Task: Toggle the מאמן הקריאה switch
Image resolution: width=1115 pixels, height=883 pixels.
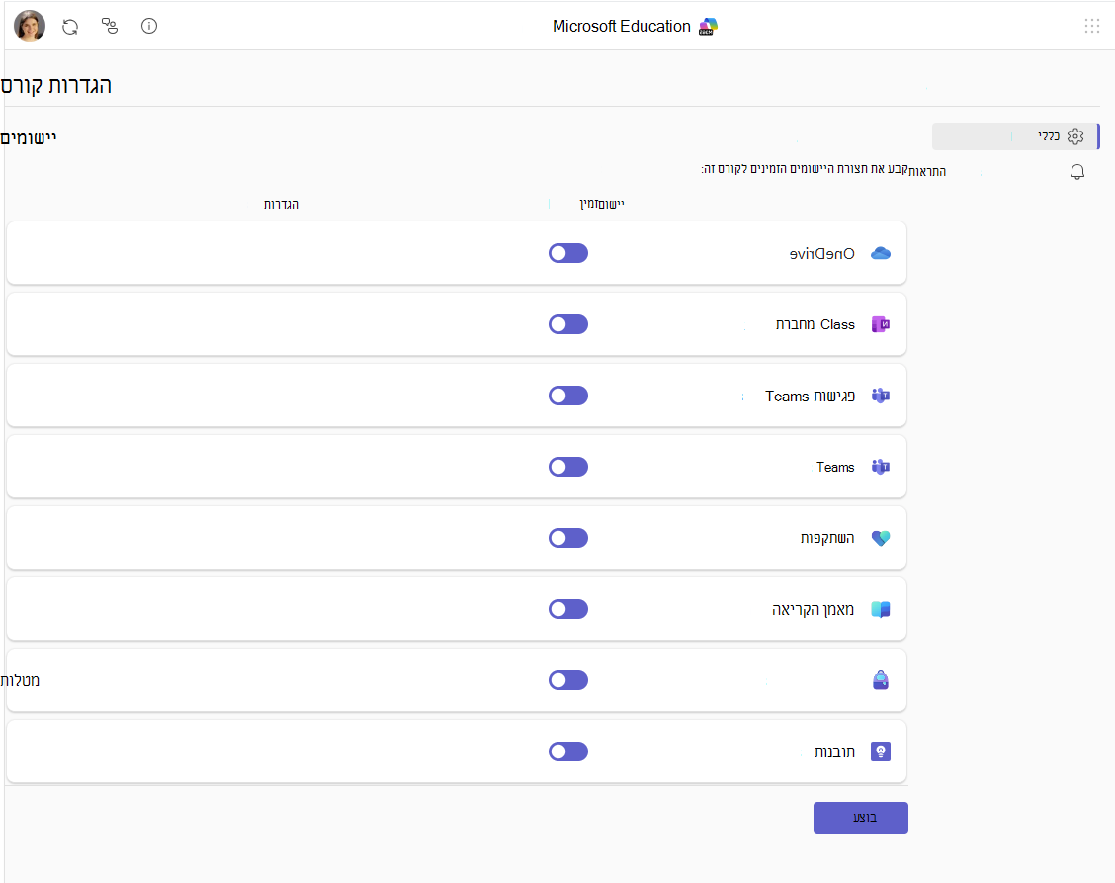Action: [568, 609]
